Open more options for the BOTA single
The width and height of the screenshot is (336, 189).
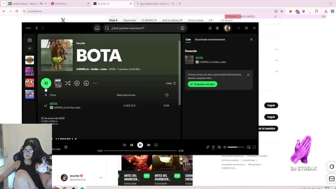(96, 83)
